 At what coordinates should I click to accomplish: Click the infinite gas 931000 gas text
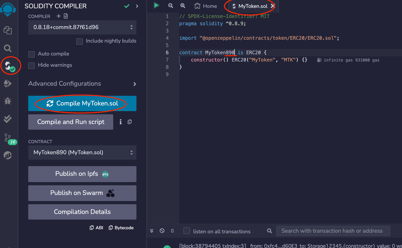(x=351, y=60)
